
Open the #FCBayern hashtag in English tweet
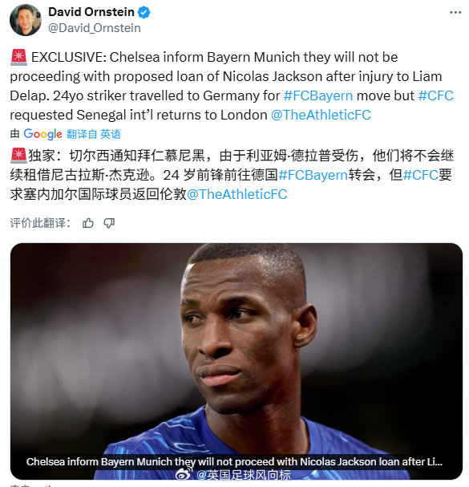click(x=318, y=95)
